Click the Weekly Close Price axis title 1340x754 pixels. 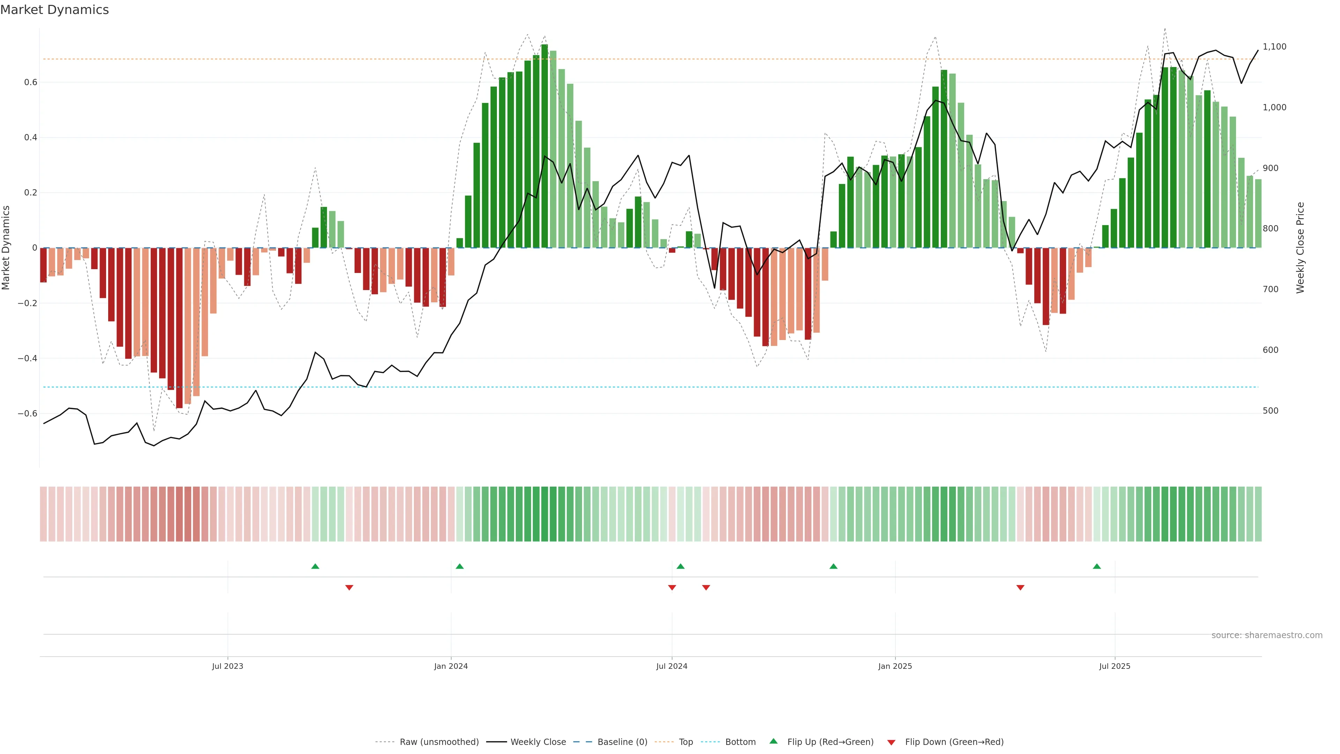coord(1300,248)
